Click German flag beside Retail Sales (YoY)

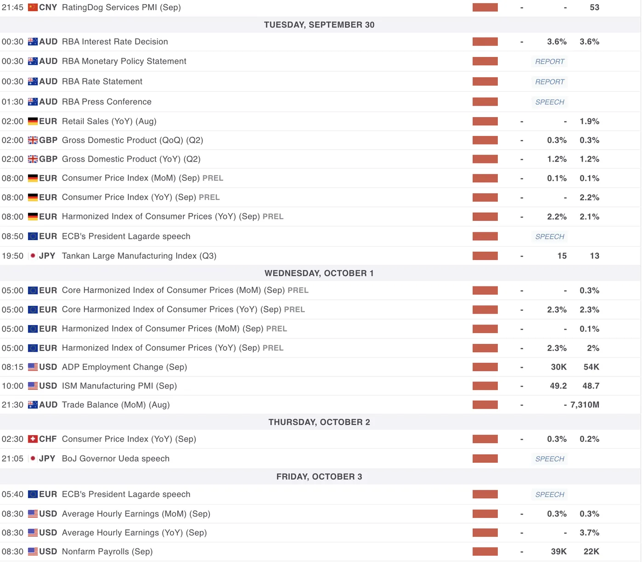(33, 122)
